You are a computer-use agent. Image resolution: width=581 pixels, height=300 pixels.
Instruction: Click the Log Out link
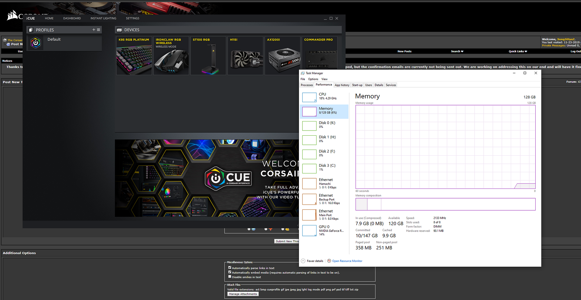click(576, 51)
